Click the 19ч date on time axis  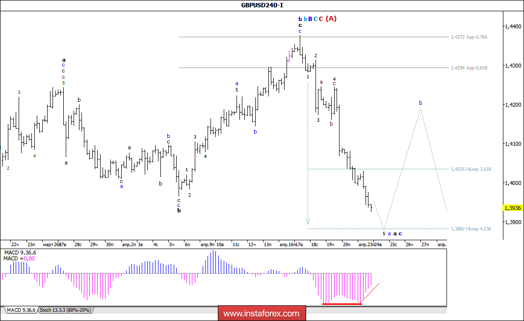coord(331,244)
